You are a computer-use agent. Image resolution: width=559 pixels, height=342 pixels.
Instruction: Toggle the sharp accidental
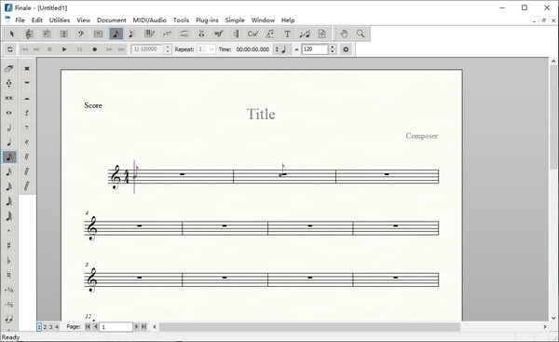tap(9, 245)
